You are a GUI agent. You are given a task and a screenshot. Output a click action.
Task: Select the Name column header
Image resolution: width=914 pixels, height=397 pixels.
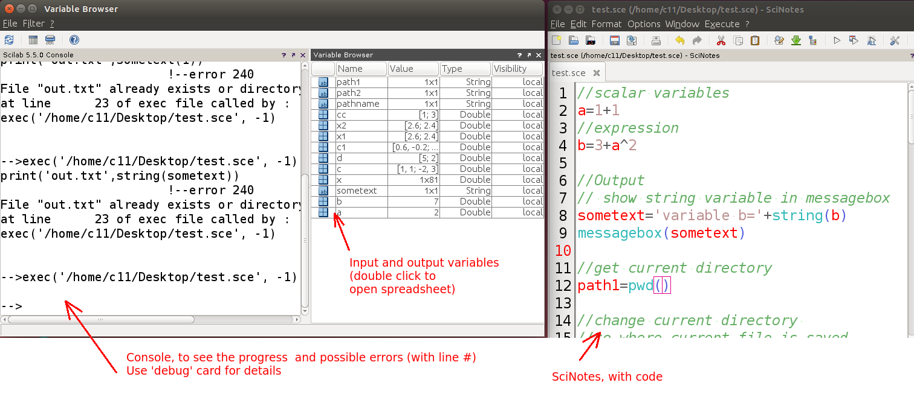(361, 68)
